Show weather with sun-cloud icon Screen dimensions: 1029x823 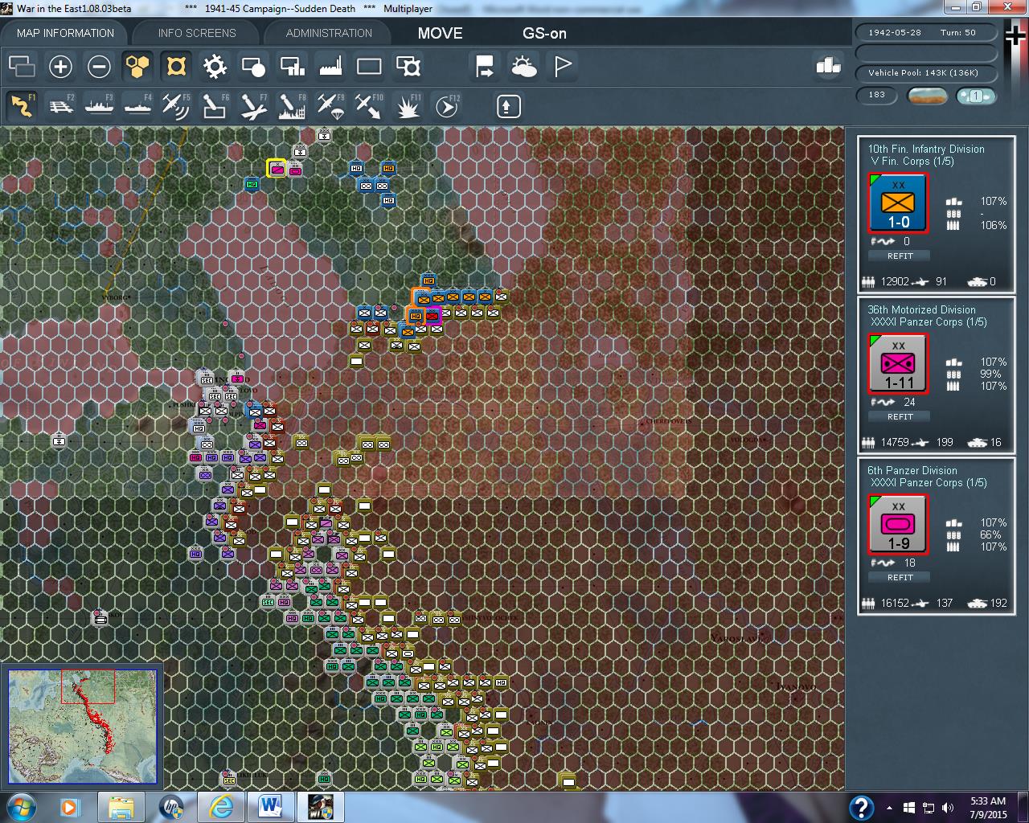click(524, 66)
